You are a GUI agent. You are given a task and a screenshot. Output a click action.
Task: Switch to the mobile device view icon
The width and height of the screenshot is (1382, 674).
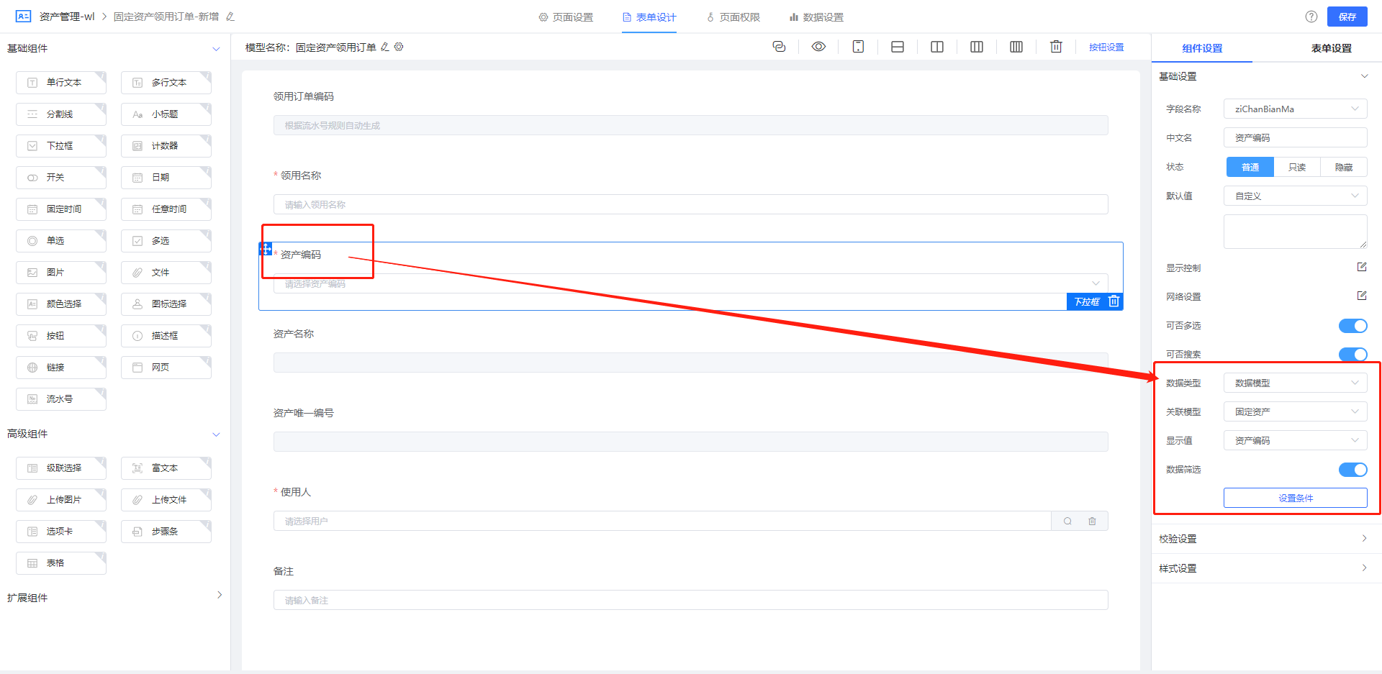(x=858, y=47)
